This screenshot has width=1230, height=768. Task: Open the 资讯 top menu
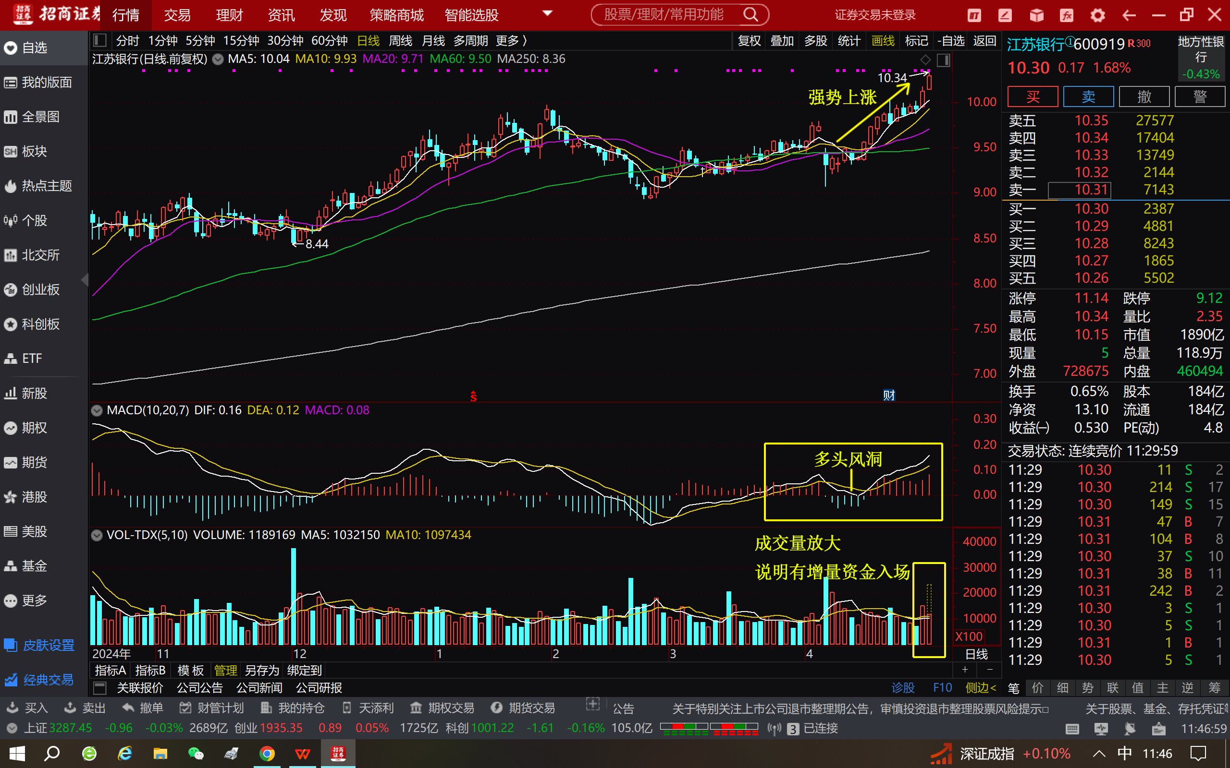click(281, 15)
